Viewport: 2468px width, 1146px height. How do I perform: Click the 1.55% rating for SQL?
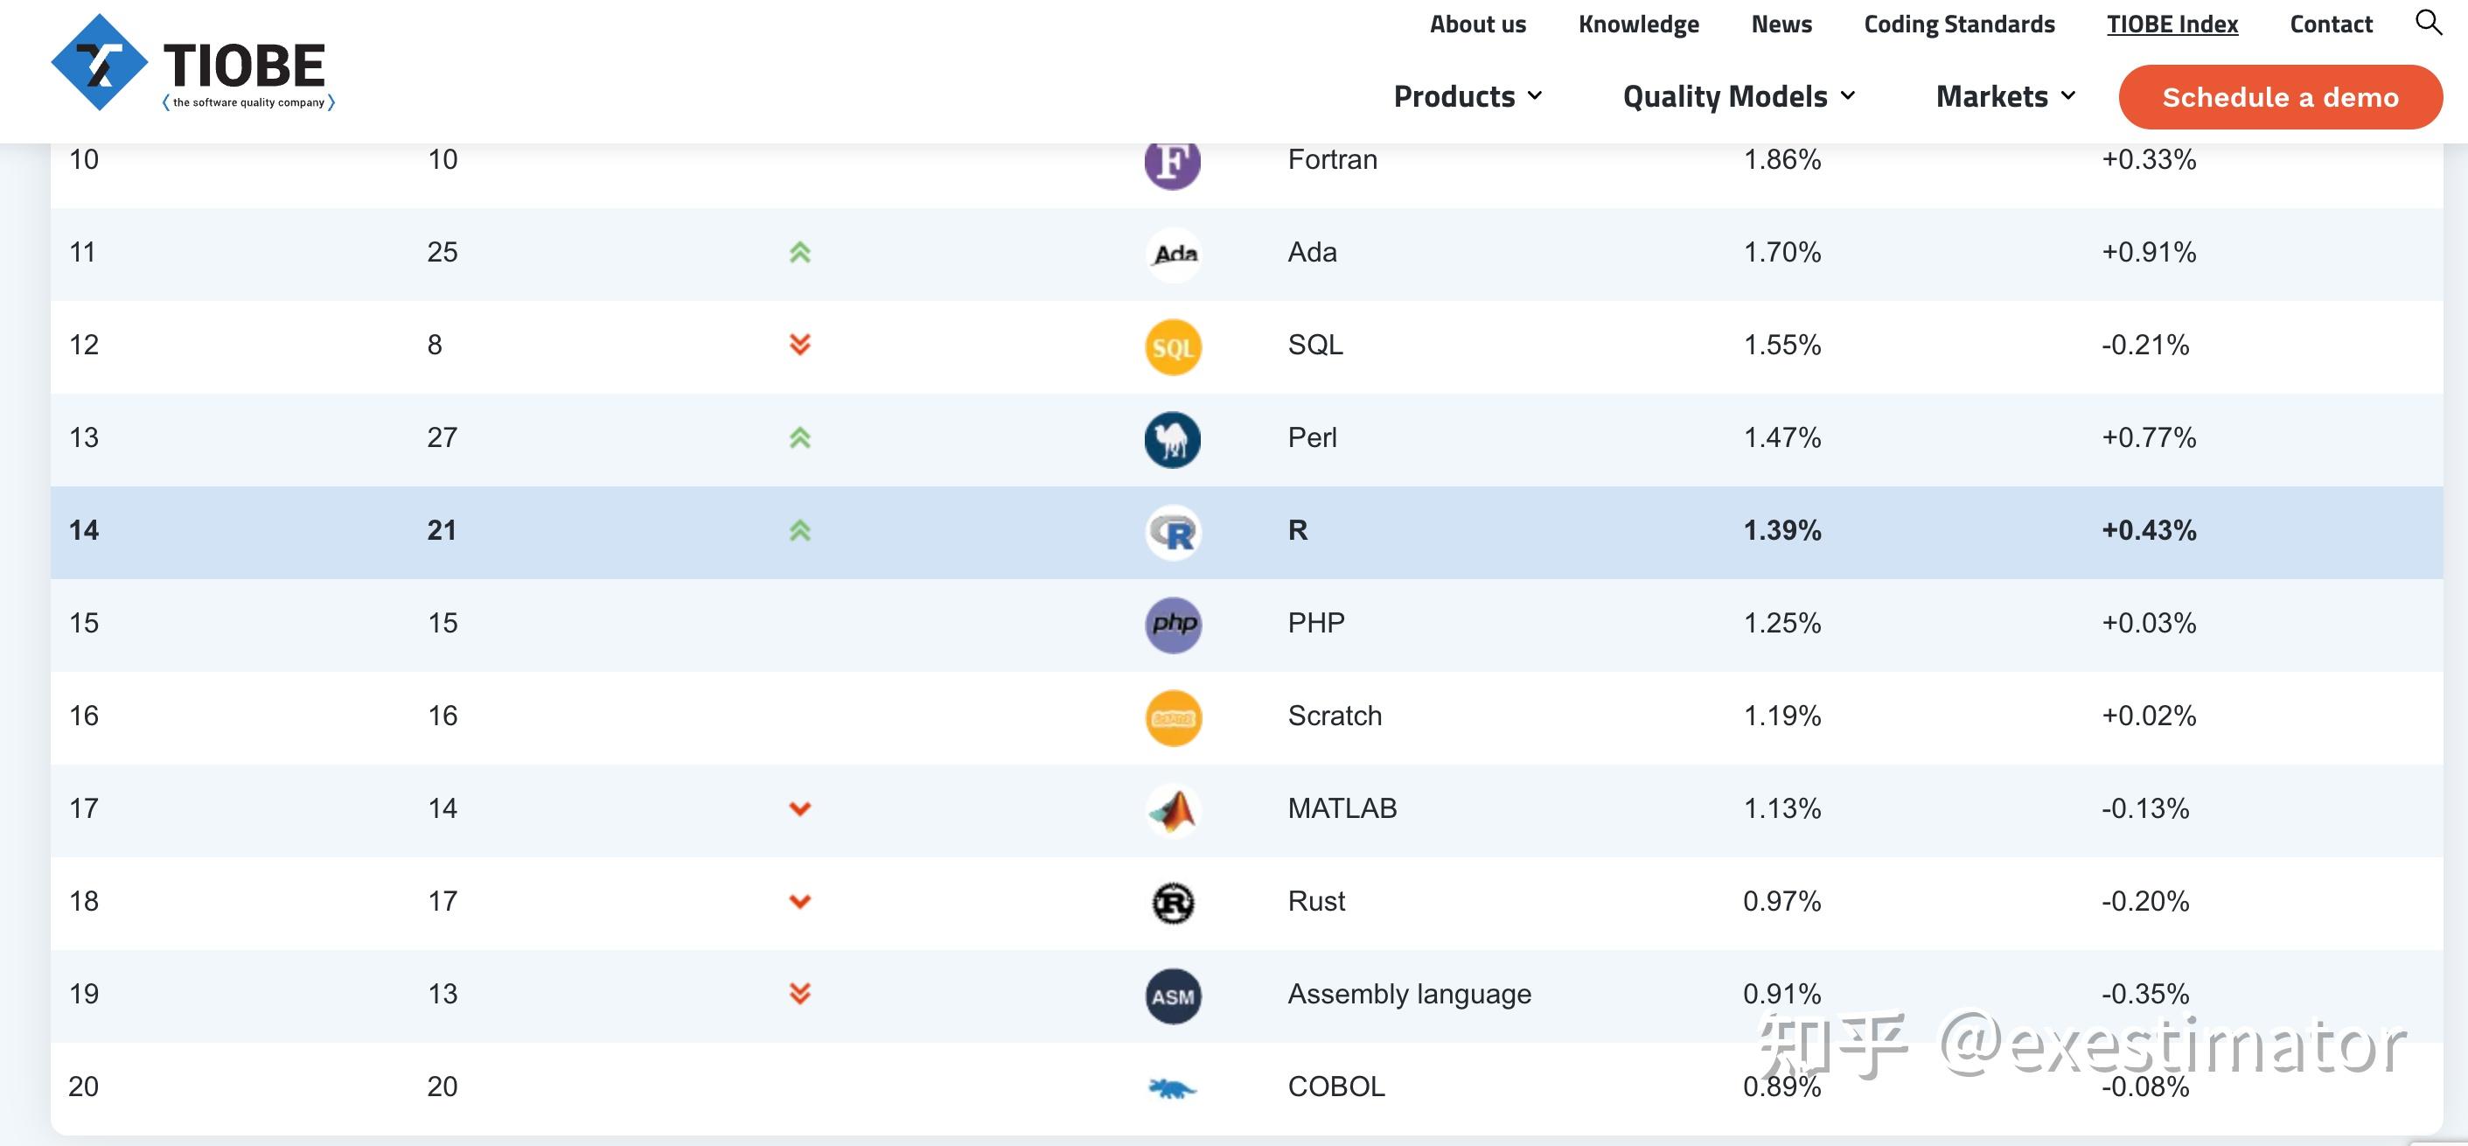(1782, 344)
